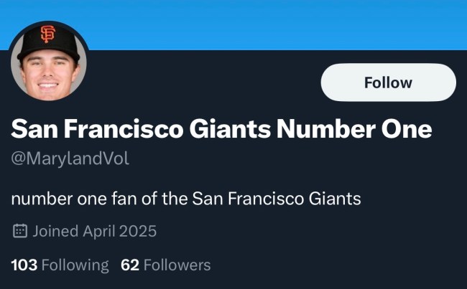
Task: Click the Joined April 2025 text
Action: pyautogui.click(x=94, y=231)
